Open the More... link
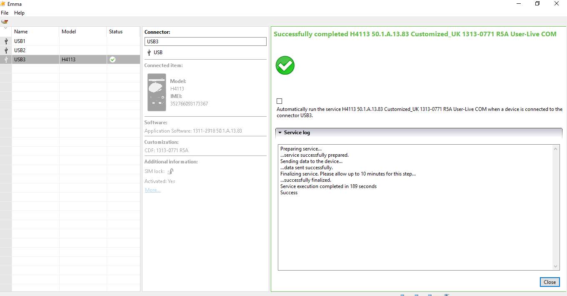 point(152,190)
